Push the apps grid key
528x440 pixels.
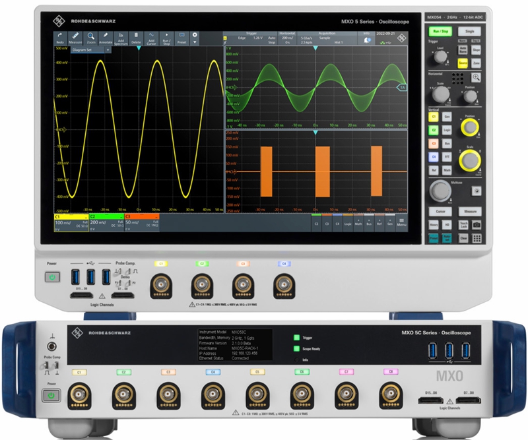(x=477, y=238)
